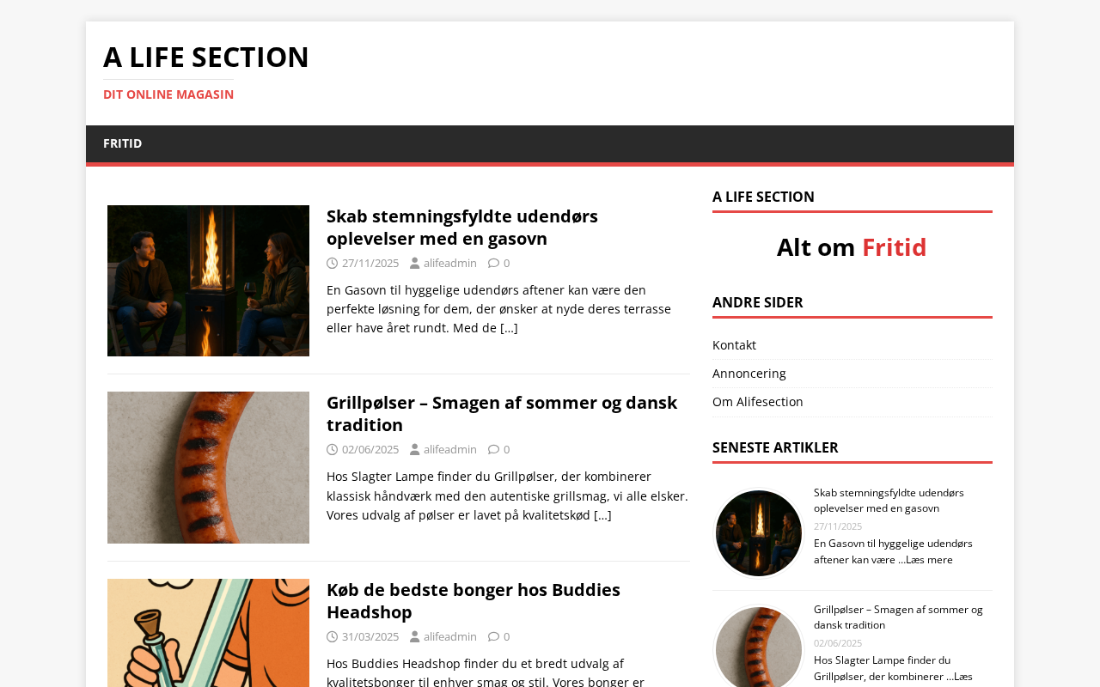Click the author icon on the Buddies Headshop article
The image size is (1100, 687).
click(x=414, y=637)
